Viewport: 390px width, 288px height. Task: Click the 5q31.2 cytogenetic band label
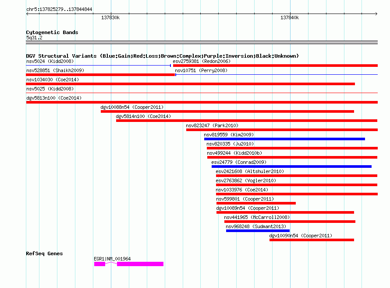click(x=34, y=38)
